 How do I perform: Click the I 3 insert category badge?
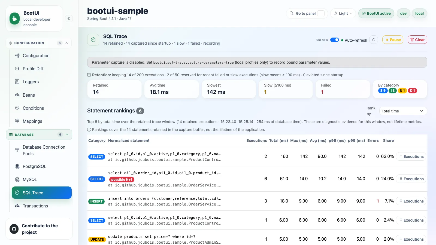(x=393, y=91)
